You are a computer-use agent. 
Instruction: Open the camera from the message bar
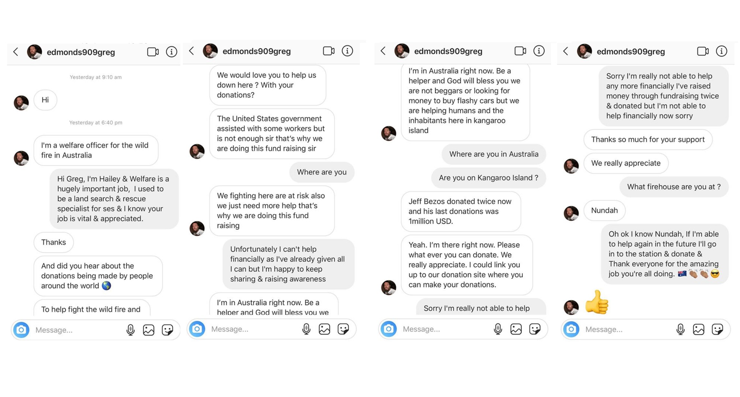click(21, 330)
